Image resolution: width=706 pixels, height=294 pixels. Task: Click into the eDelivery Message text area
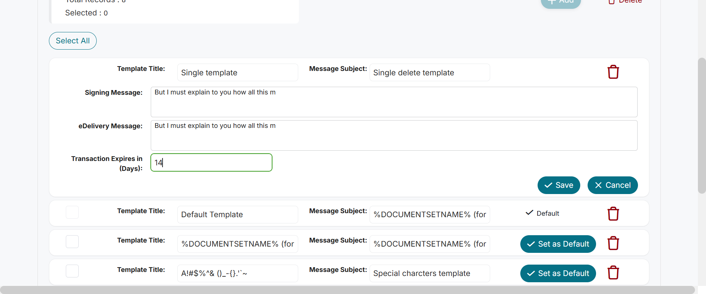(394, 135)
